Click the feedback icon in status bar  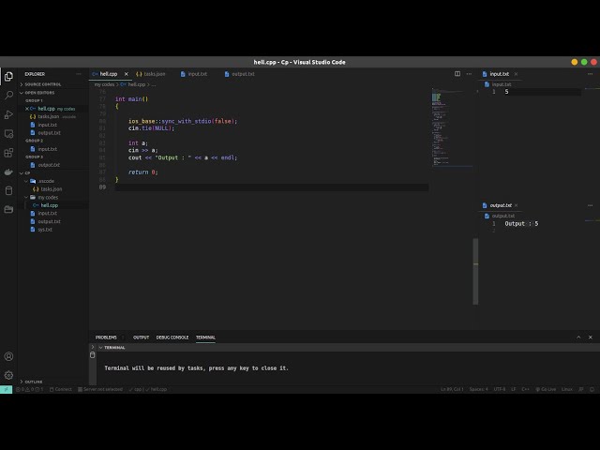[581, 389]
